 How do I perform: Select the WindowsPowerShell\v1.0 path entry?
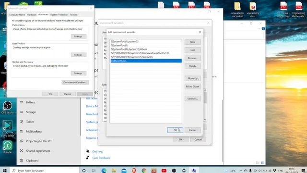[146, 53]
